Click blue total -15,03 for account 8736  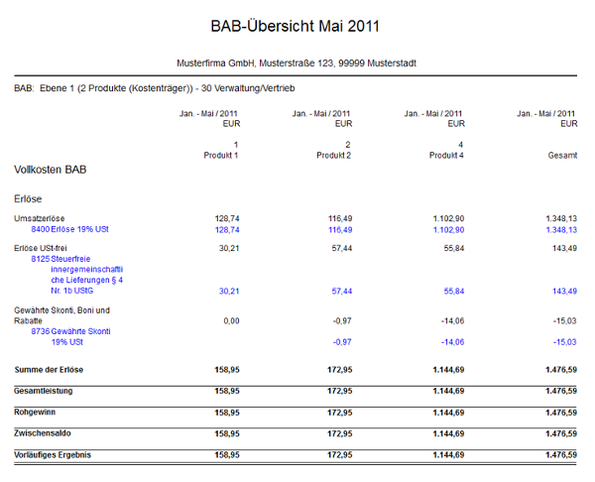pyautogui.click(x=564, y=342)
